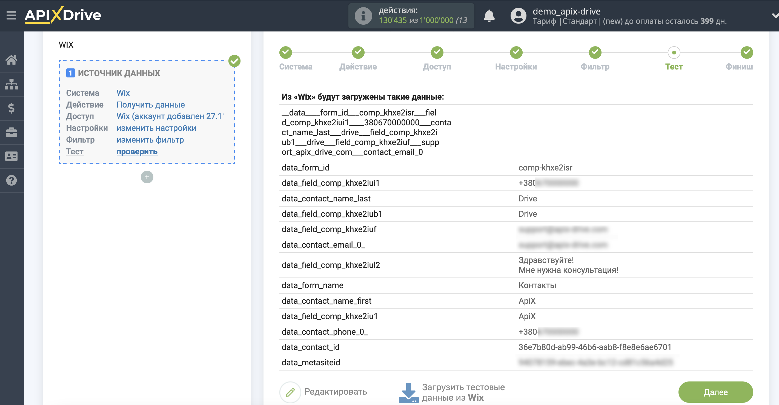779x405 pixels.
Task: Click the comp-khxe2isr value
Action: [545, 168]
